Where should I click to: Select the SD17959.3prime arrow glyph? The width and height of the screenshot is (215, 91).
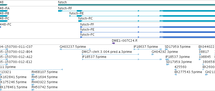[168, 64]
